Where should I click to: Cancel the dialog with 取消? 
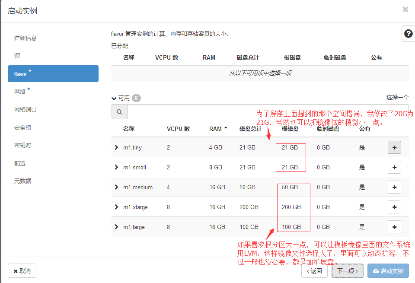coord(22,271)
